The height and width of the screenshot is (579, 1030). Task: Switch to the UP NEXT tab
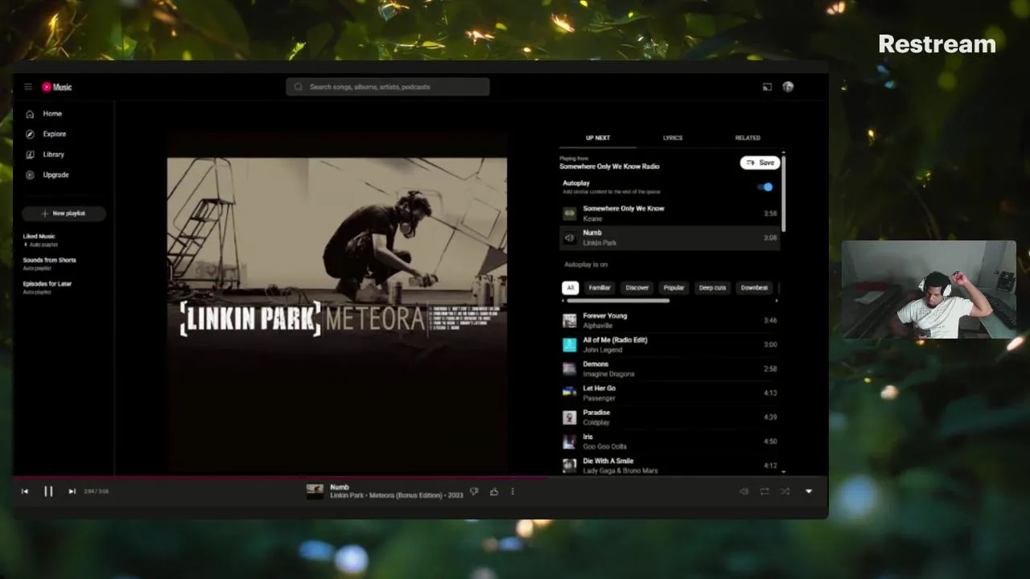[598, 138]
